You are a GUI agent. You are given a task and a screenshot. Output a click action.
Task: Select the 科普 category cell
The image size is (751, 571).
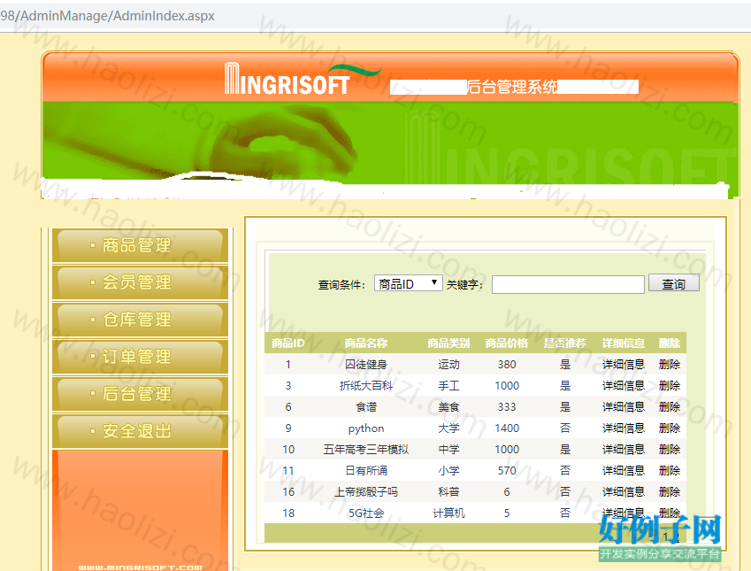pos(448,491)
